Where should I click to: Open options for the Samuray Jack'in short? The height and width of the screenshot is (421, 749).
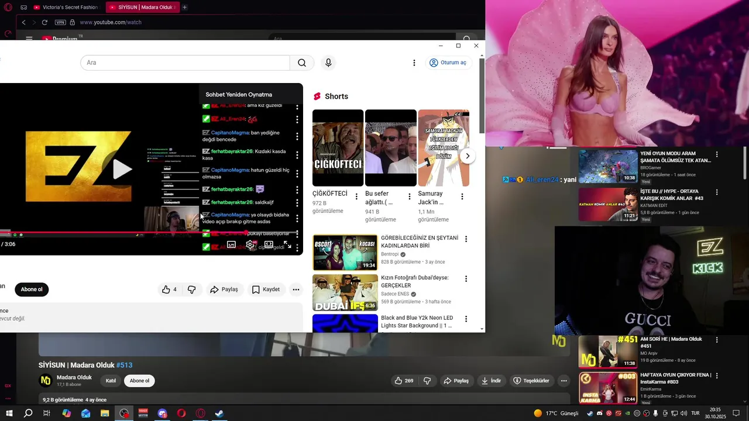click(462, 196)
